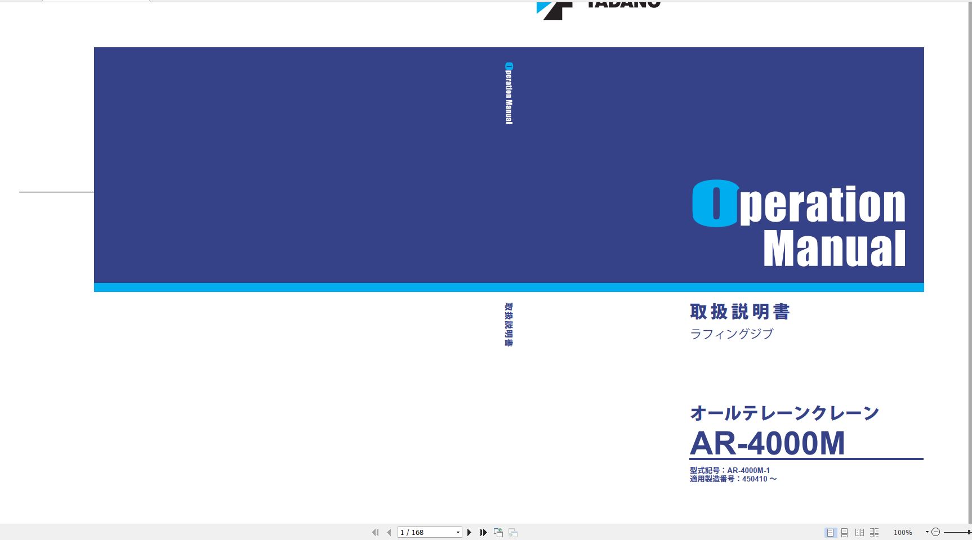Go to the first page button
This screenshot has height=540, width=972.
(x=375, y=532)
